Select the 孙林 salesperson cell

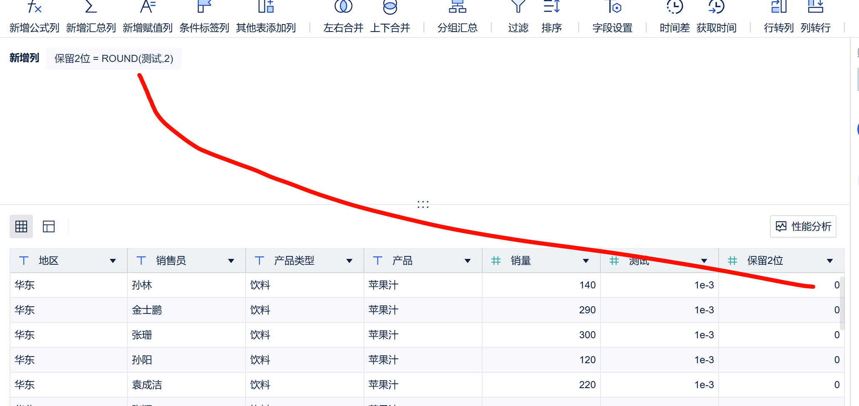187,285
